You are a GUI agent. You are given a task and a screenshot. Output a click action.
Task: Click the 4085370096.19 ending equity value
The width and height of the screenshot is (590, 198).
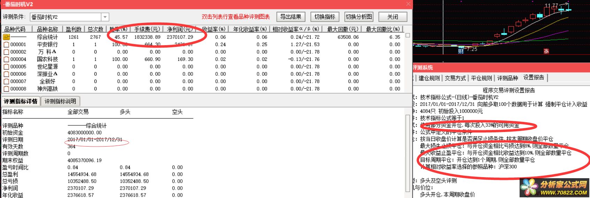[x=85, y=160]
